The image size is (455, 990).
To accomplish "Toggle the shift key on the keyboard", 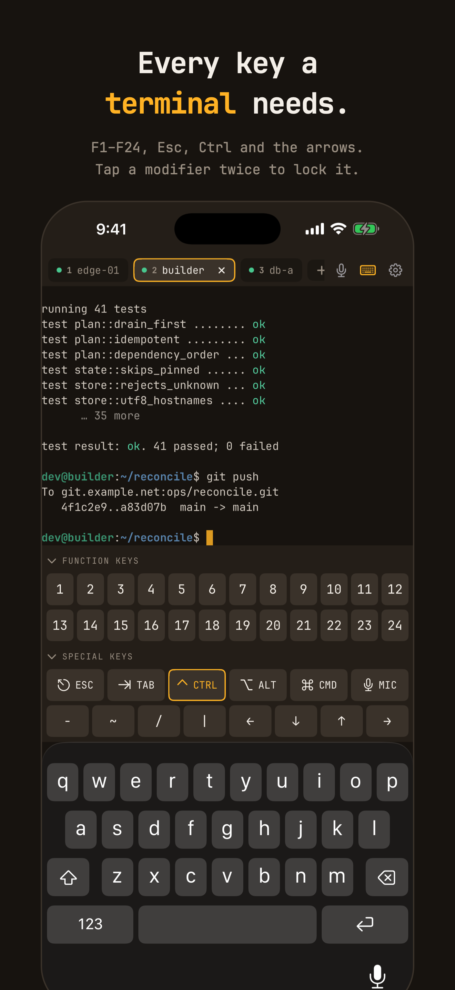I will click(68, 877).
